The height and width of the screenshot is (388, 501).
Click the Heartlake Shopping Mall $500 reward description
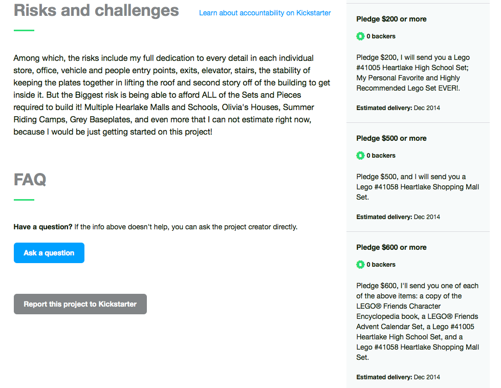click(417, 187)
